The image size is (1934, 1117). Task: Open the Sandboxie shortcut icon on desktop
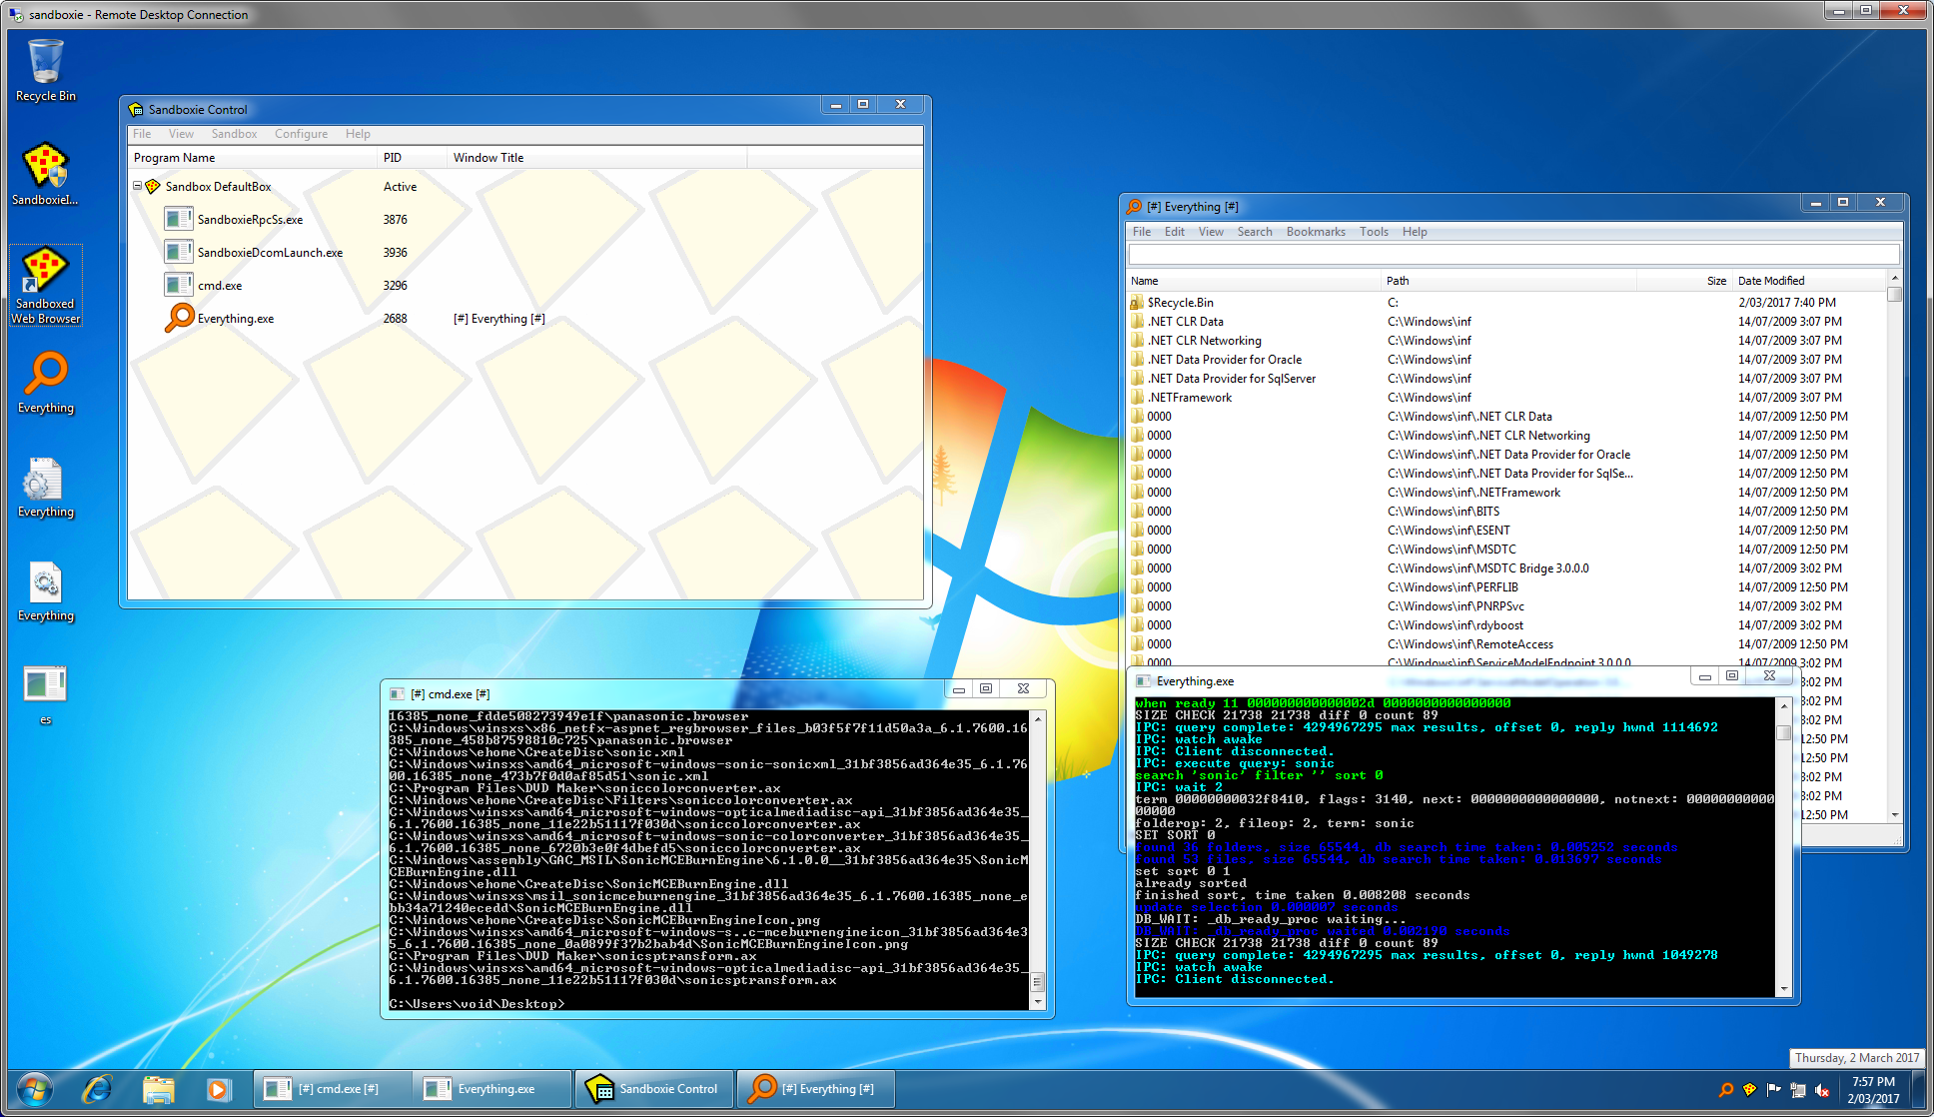pyautogui.click(x=45, y=174)
